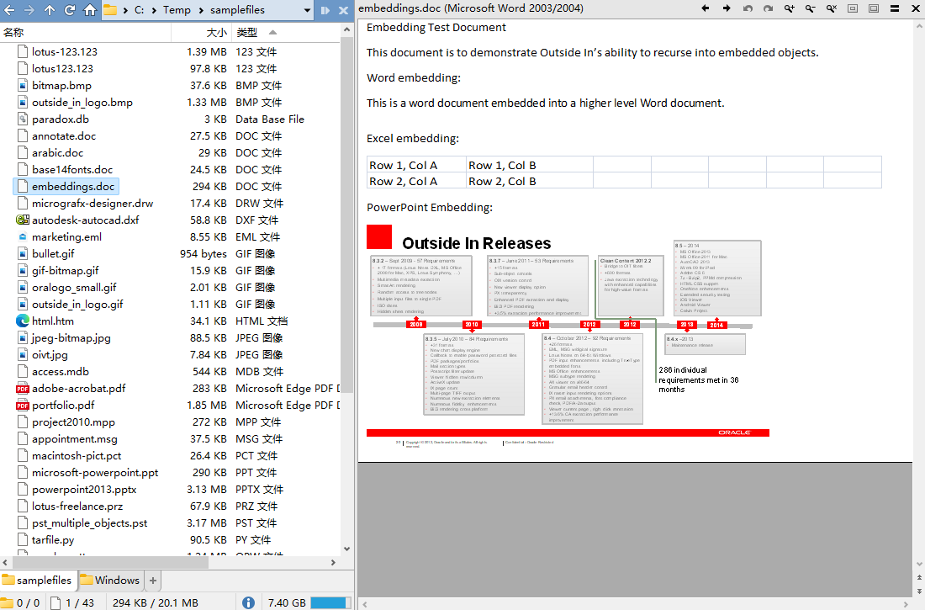
Task: Go to previous file with left arrow
Action: (x=705, y=8)
